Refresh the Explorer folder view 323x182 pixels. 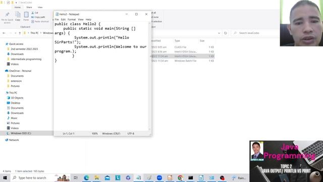(226, 33)
